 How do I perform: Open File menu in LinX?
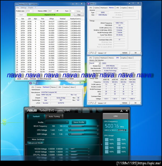pyautogui.click(x=18, y=8)
